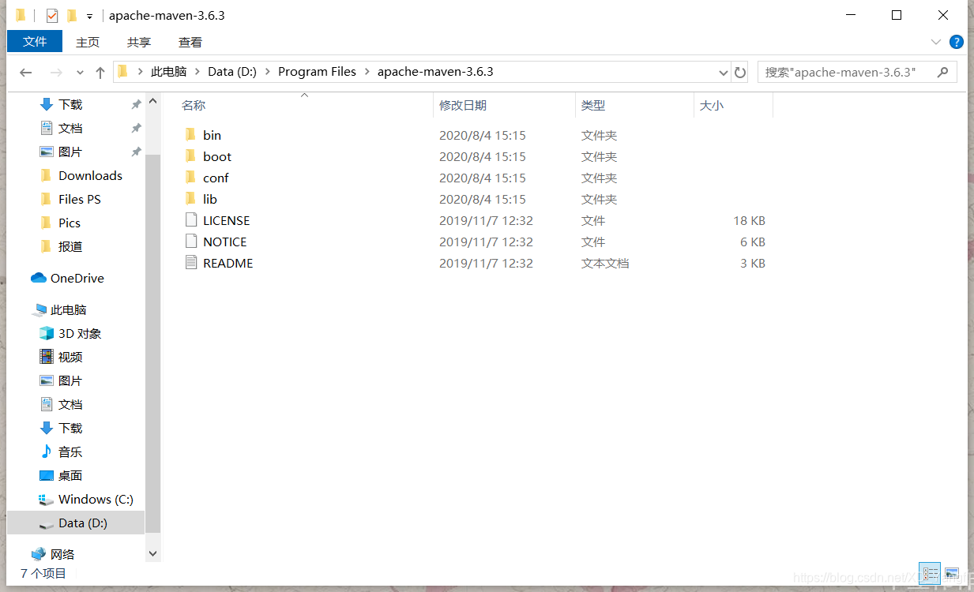Viewport: 974px width, 592px height.
Task: Select the boot folder icon
Action: click(x=190, y=156)
